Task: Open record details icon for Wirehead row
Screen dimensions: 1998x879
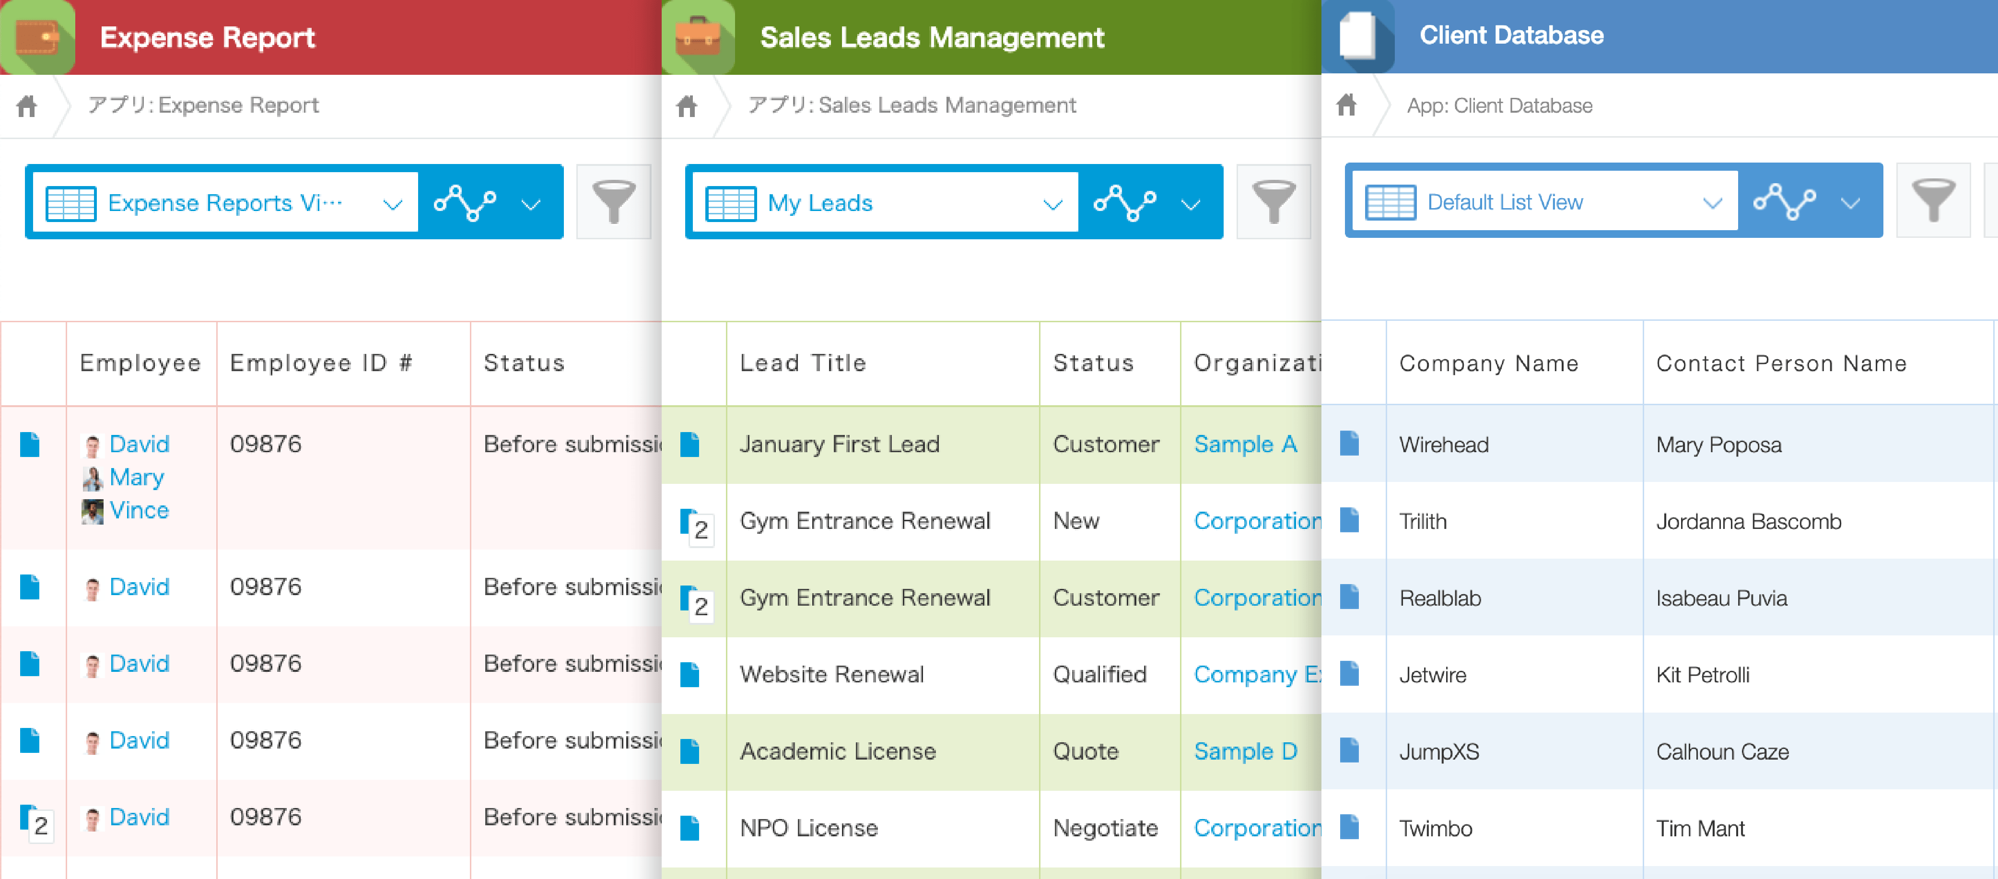Action: coord(1350,444)
